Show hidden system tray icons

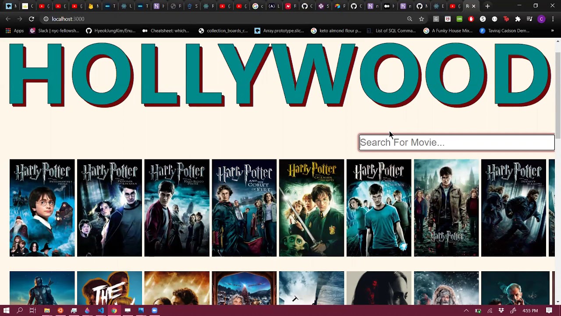(466, 311)
